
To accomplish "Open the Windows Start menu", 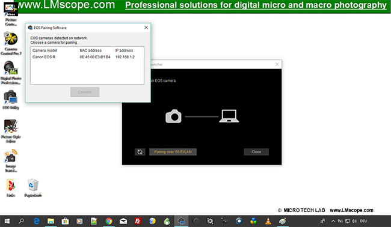I will [x=7, y=221].
